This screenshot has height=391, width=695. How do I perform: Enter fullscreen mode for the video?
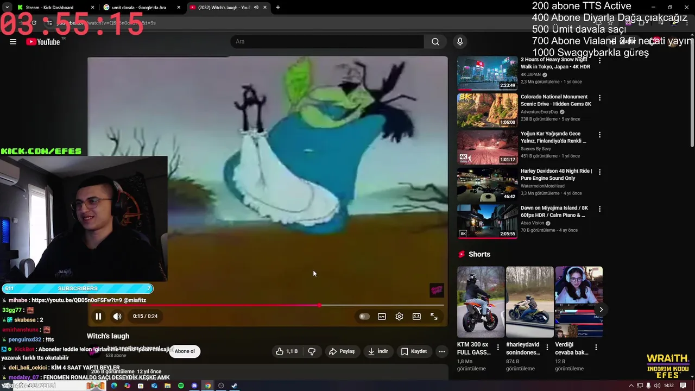434,317
